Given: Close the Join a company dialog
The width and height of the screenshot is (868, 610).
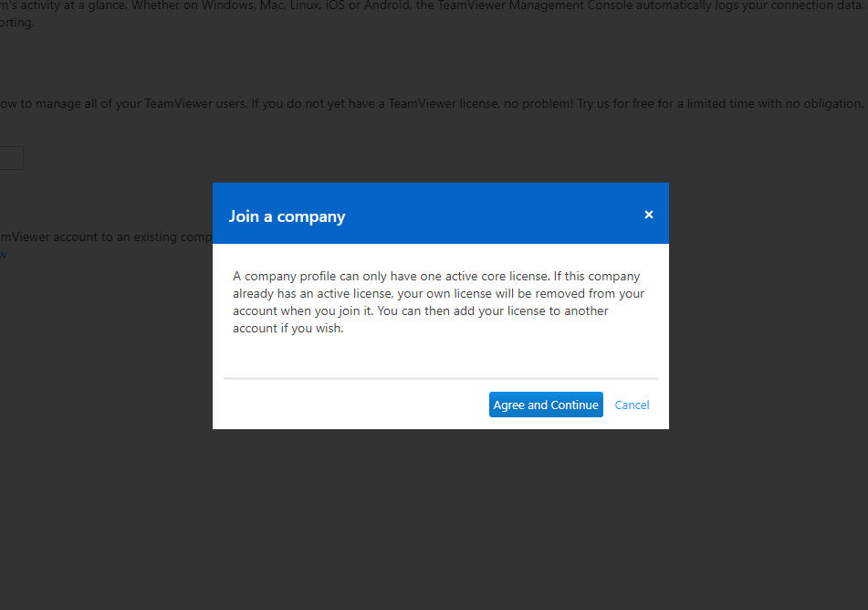Looking at the screenshot, I should 649,215.
